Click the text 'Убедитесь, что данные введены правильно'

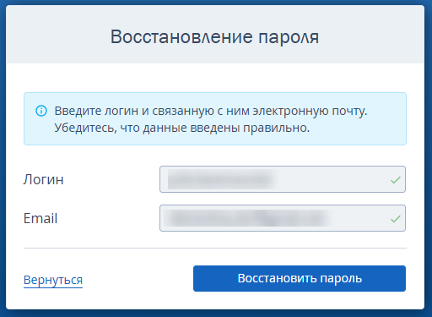click(x=181, y=128)
